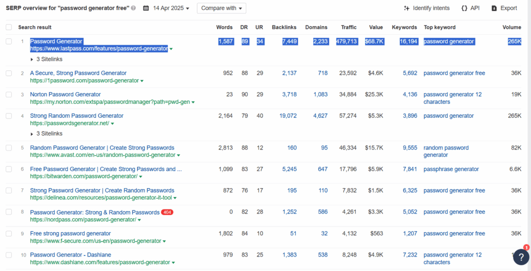
Task: Open dropdown arrow next to f-secure.com URL
Action: pos(164,242)
